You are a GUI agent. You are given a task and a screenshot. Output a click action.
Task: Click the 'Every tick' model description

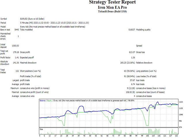53,27
